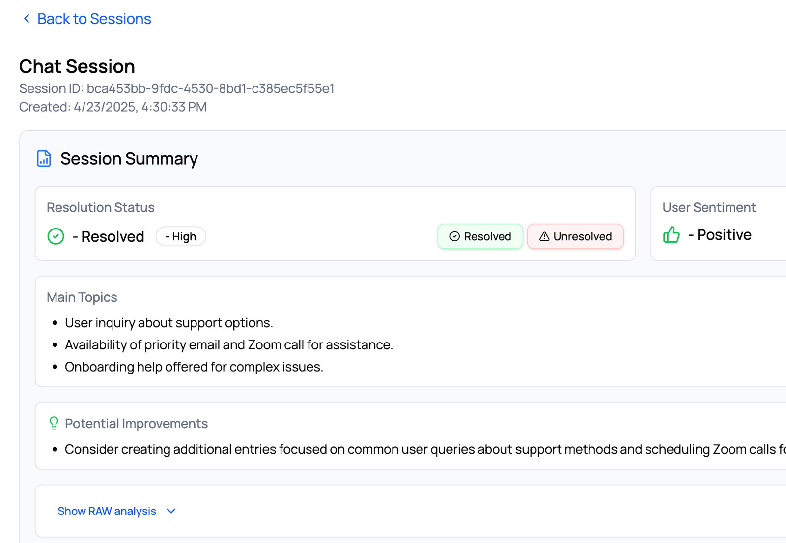
Task: Click the green resolved checkmark circle icon
Action: (56, 236)
